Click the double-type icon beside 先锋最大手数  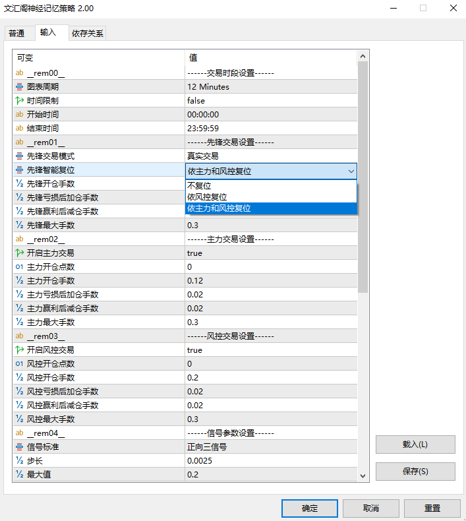[19, 226]
